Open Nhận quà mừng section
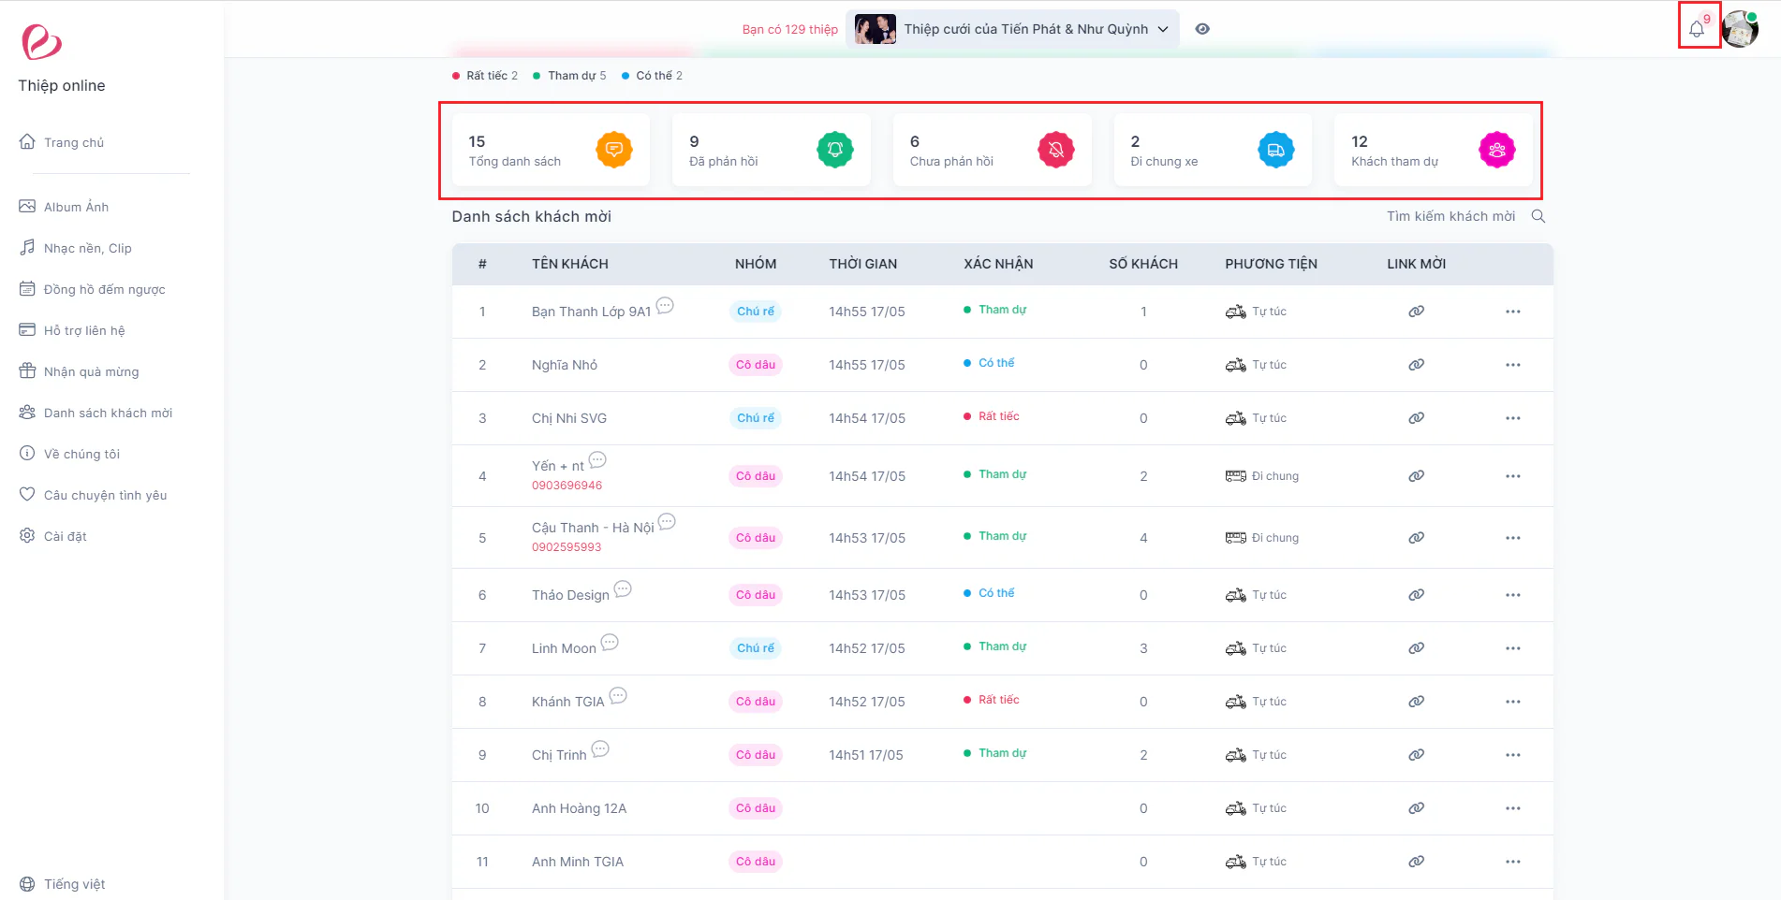The width and height of the screenshot is (1781, 900). point(79,371)
